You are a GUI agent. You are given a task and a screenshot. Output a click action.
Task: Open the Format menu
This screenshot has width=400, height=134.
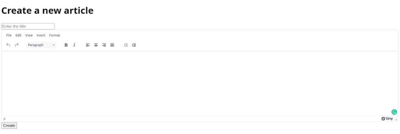(54, 35)
